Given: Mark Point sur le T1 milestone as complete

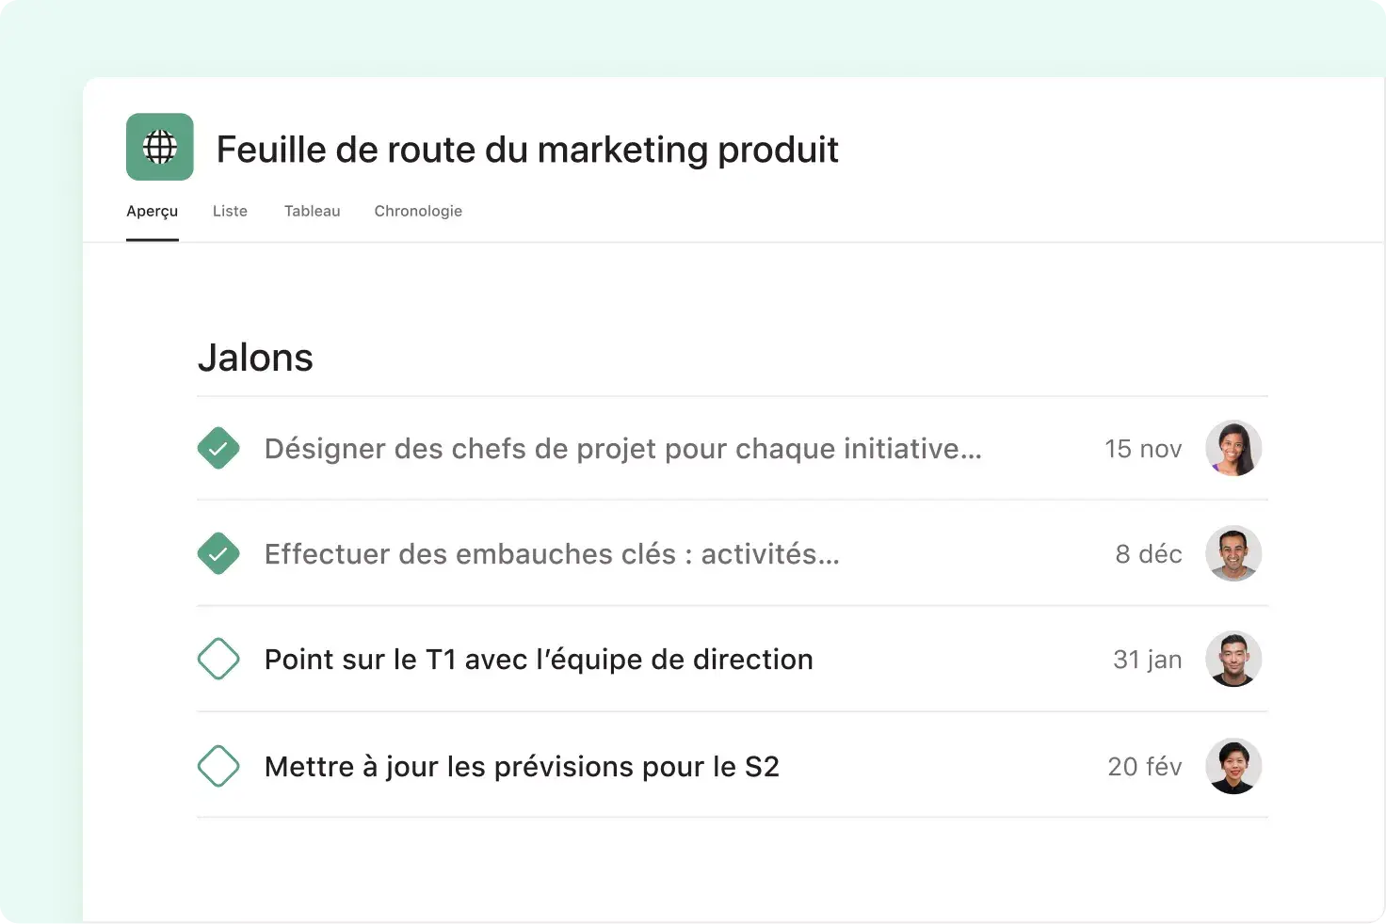Looking at the screenshot, I should pos(218,659).
